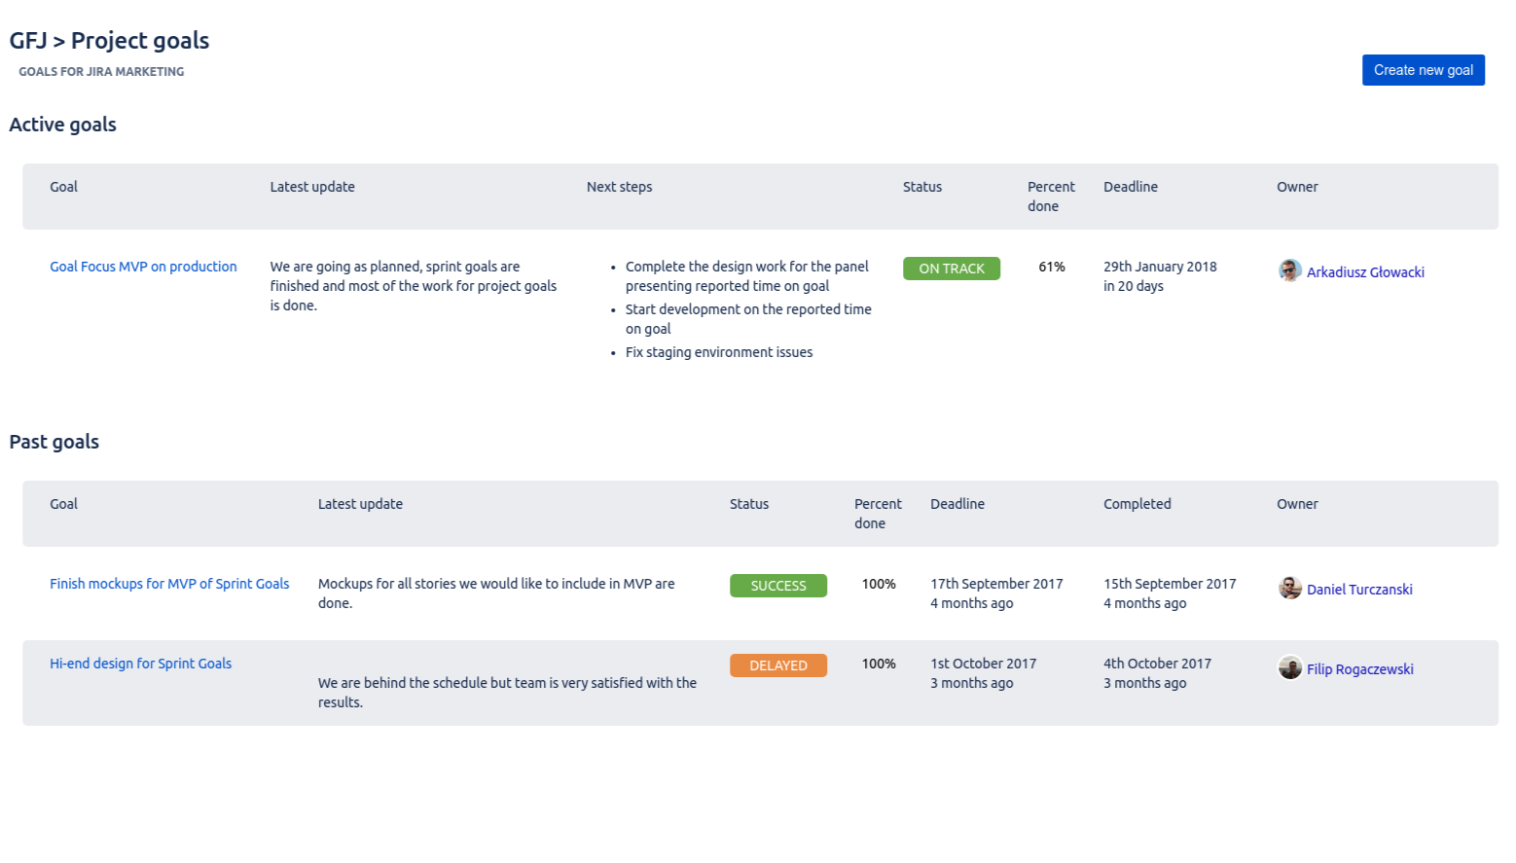Click the GFJ > Project goals title

tap(109, 41)
